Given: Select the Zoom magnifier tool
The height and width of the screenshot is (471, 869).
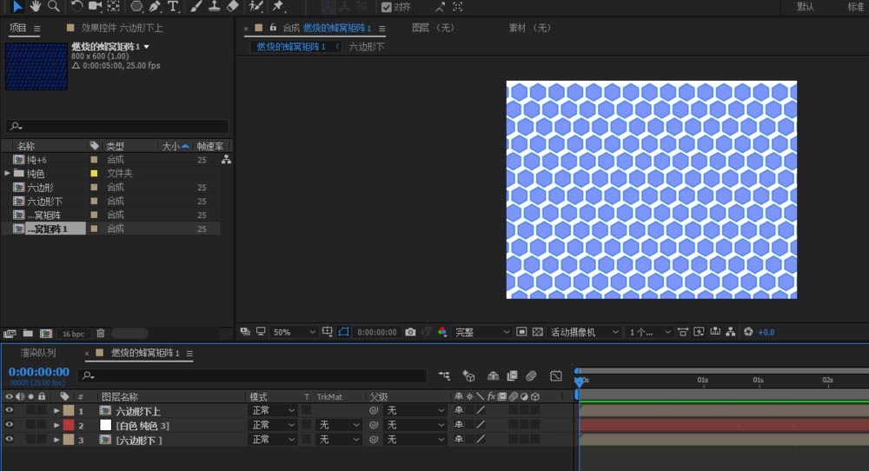Looking at the screenshot, I should pyautogui.click(x=54, y=6).
